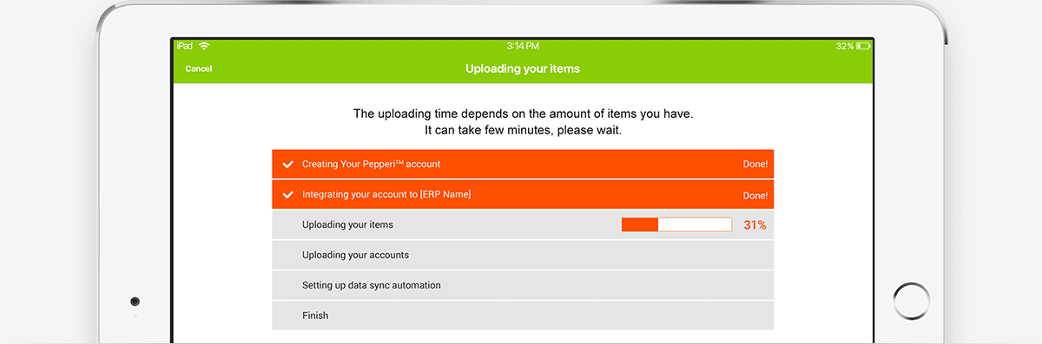
Task: Click the uploading time instruction text
Action: [523, 122]
